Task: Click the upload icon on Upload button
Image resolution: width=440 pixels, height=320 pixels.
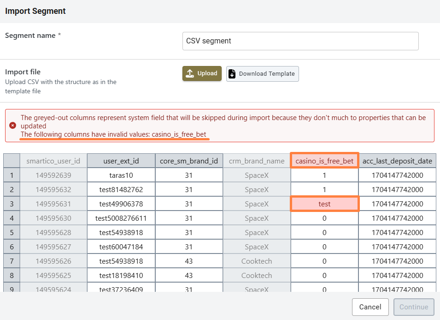Action: pyautogui.click(x=190, y=73)
